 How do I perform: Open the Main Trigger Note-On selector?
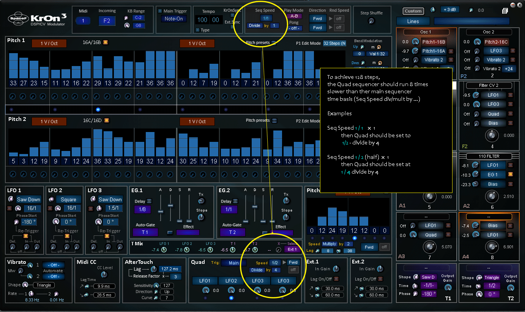(173, 19)
